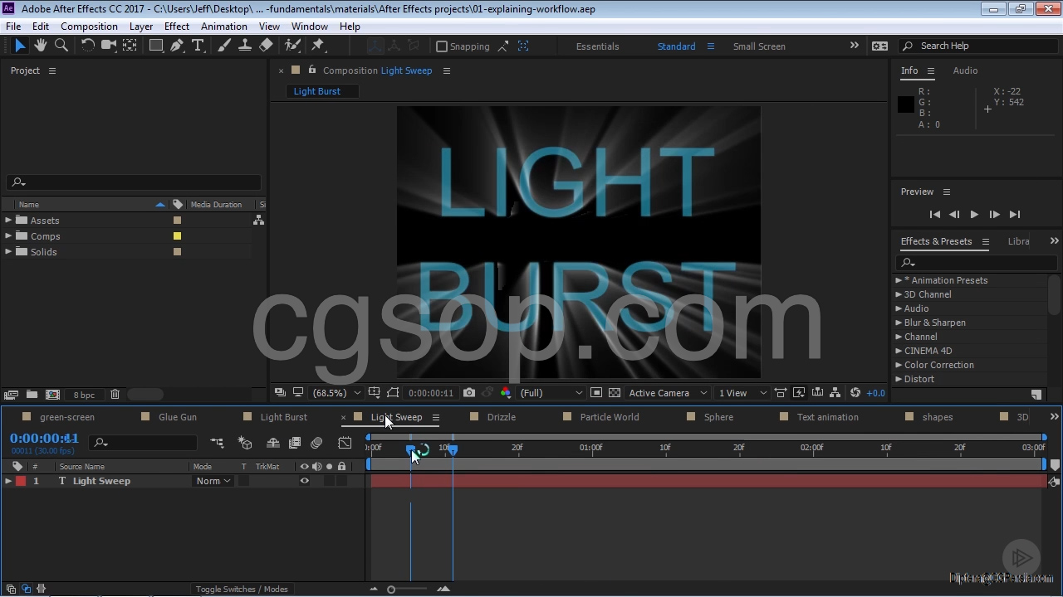Click Toggle Switches / Modes
Image resolution: width=1063 pixels, height=597 pixels.
pos(242,590)
